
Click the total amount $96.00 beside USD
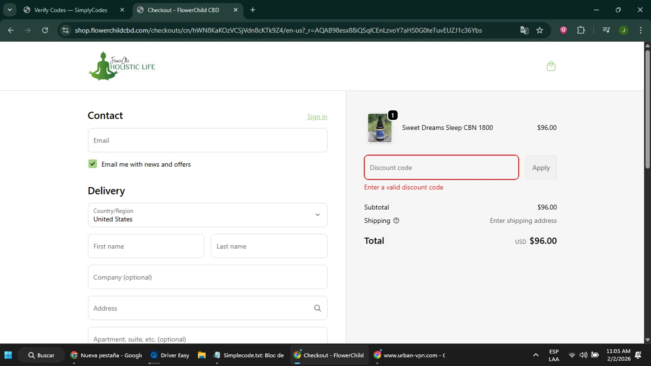543,241
